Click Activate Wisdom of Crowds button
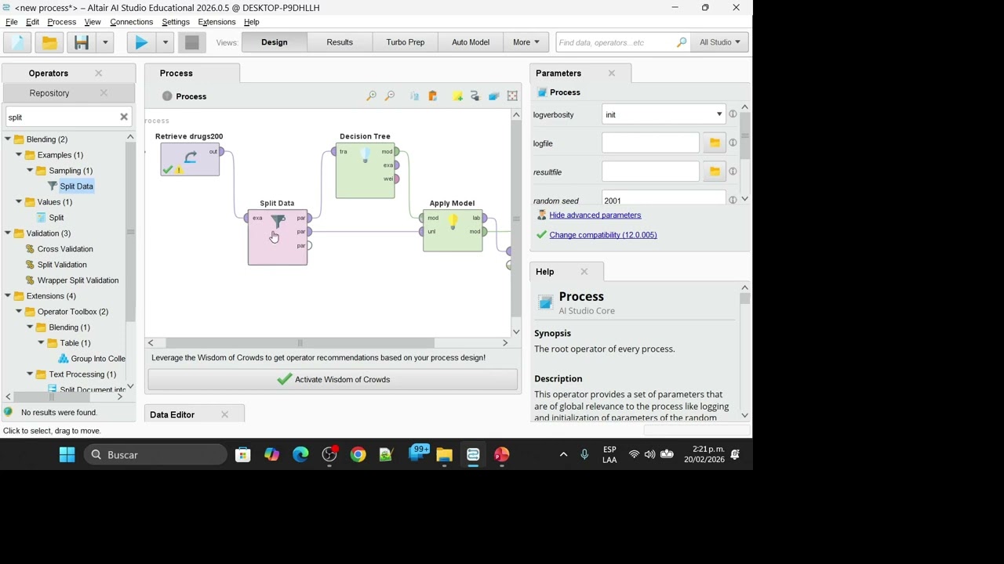This screenshot has height=564, width=1004. [333, 379]
